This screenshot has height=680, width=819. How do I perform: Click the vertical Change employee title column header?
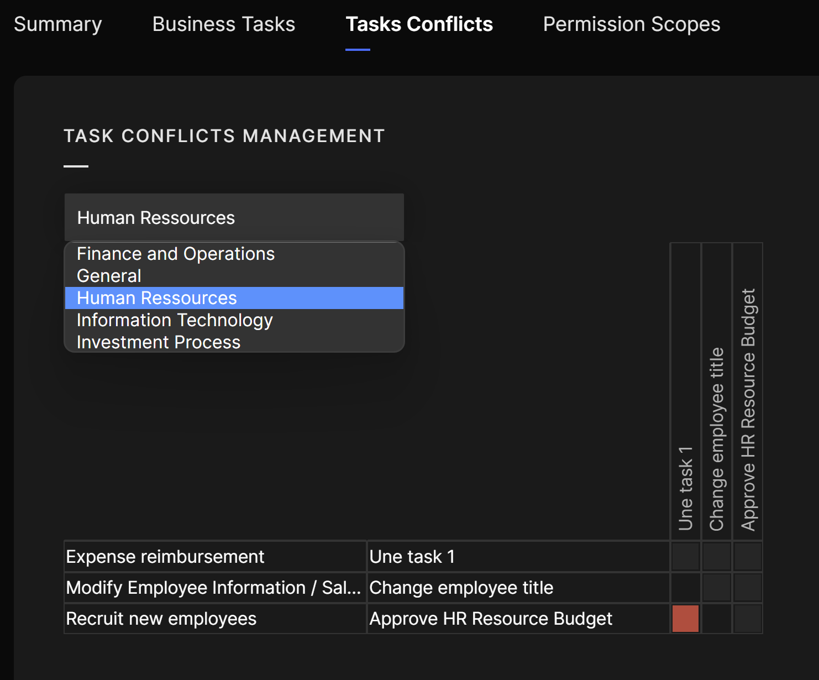717,438
